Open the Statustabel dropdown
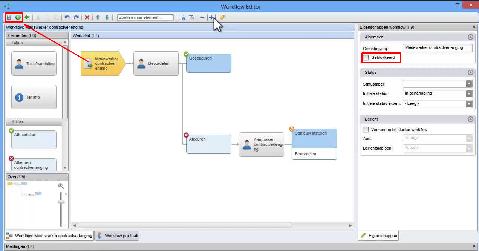This screenshot has width=479, height=251. (469, 84)
